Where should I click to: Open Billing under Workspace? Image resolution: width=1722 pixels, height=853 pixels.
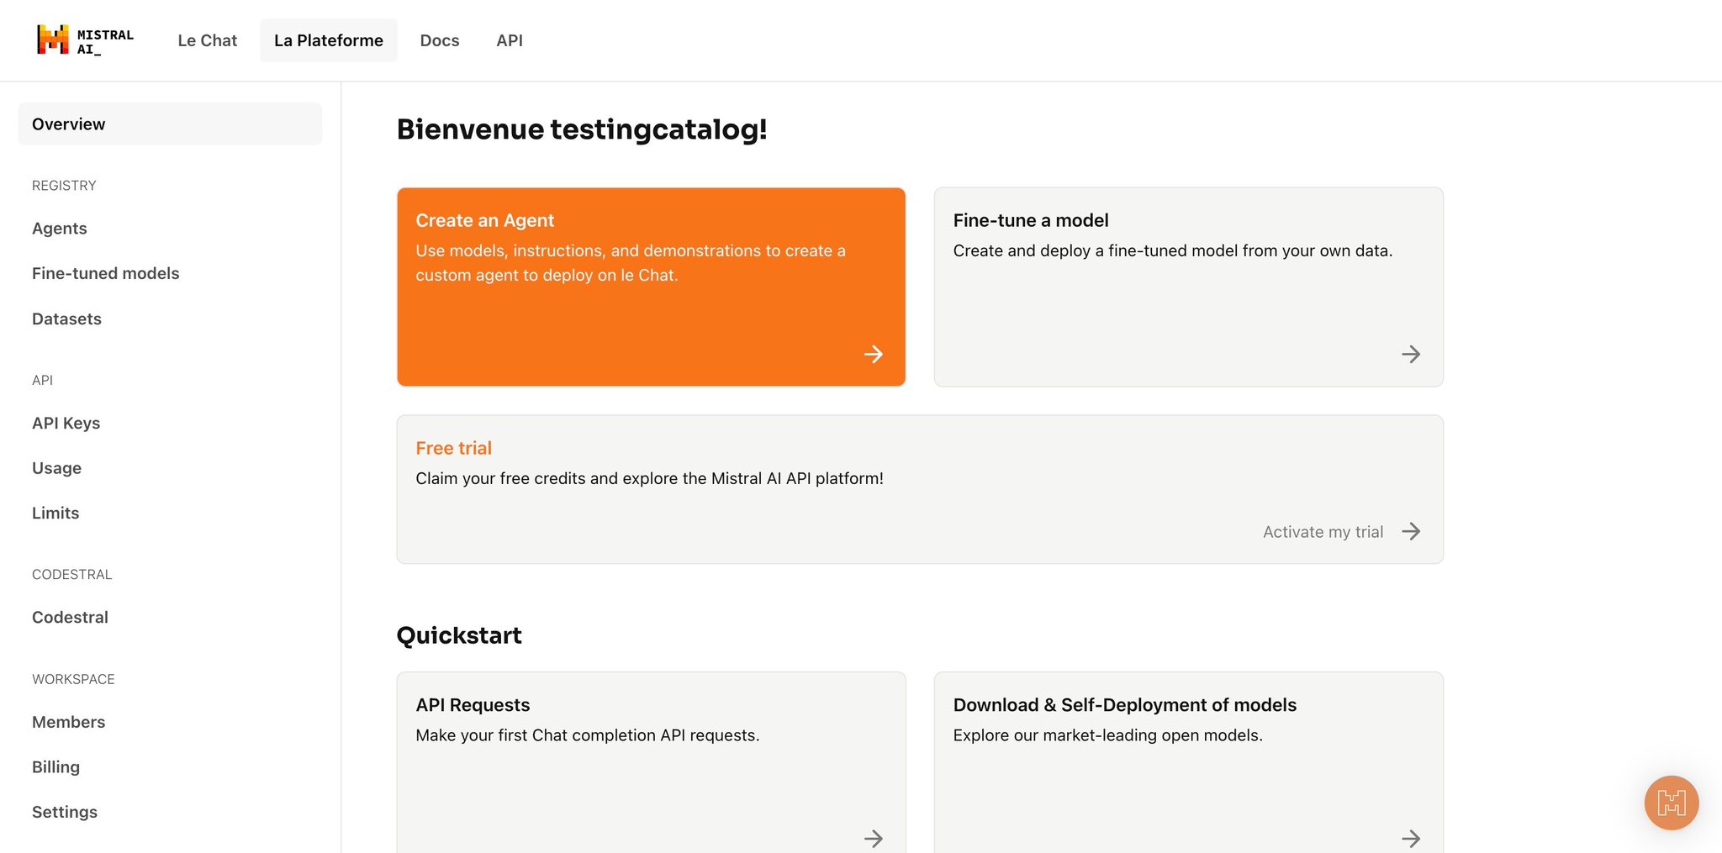55,766
